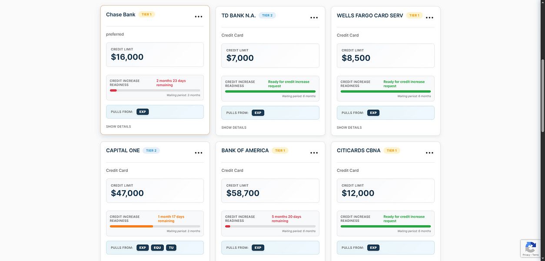Toggle the EXP tag on CITICARDS CBNA

pyautogui.click(x=373, y=247)
